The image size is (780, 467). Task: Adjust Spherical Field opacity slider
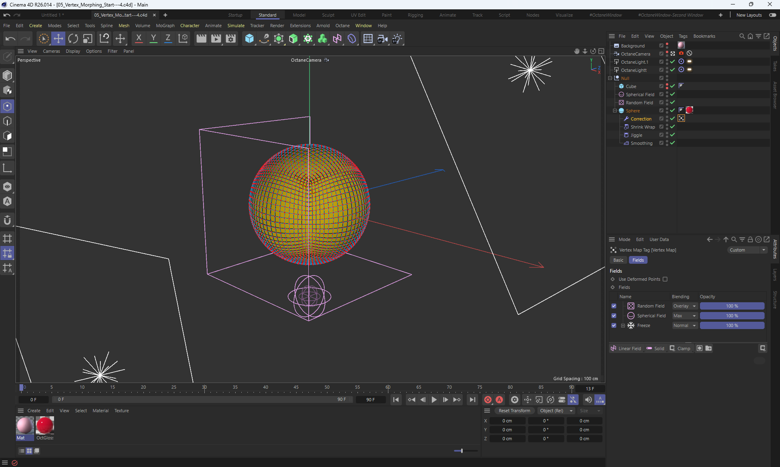click(732, 316)
